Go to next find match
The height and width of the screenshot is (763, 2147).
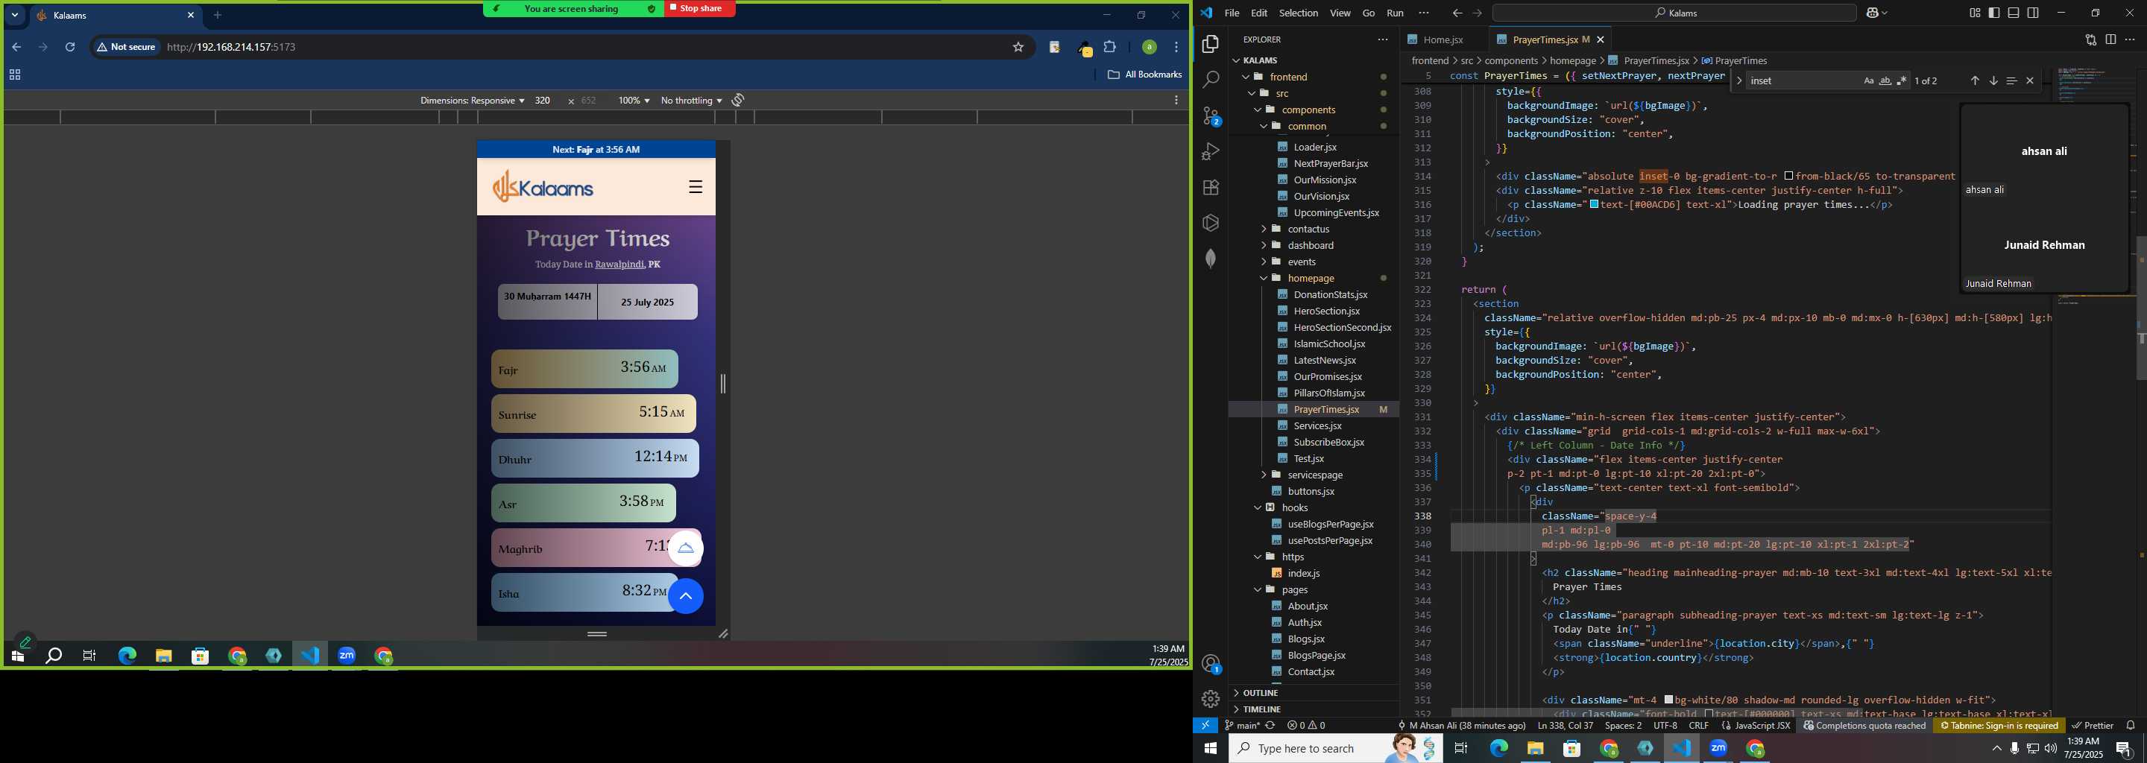(x=1993, y=80)
